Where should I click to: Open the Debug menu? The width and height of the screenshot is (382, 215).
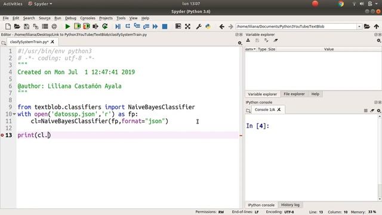pos(70,18)
